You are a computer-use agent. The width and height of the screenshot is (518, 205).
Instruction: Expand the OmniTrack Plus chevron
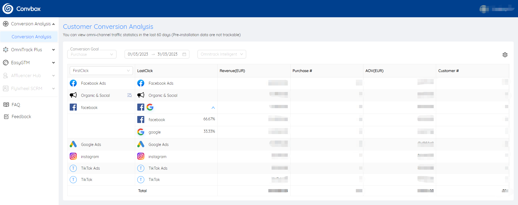(x=54, y=50)
